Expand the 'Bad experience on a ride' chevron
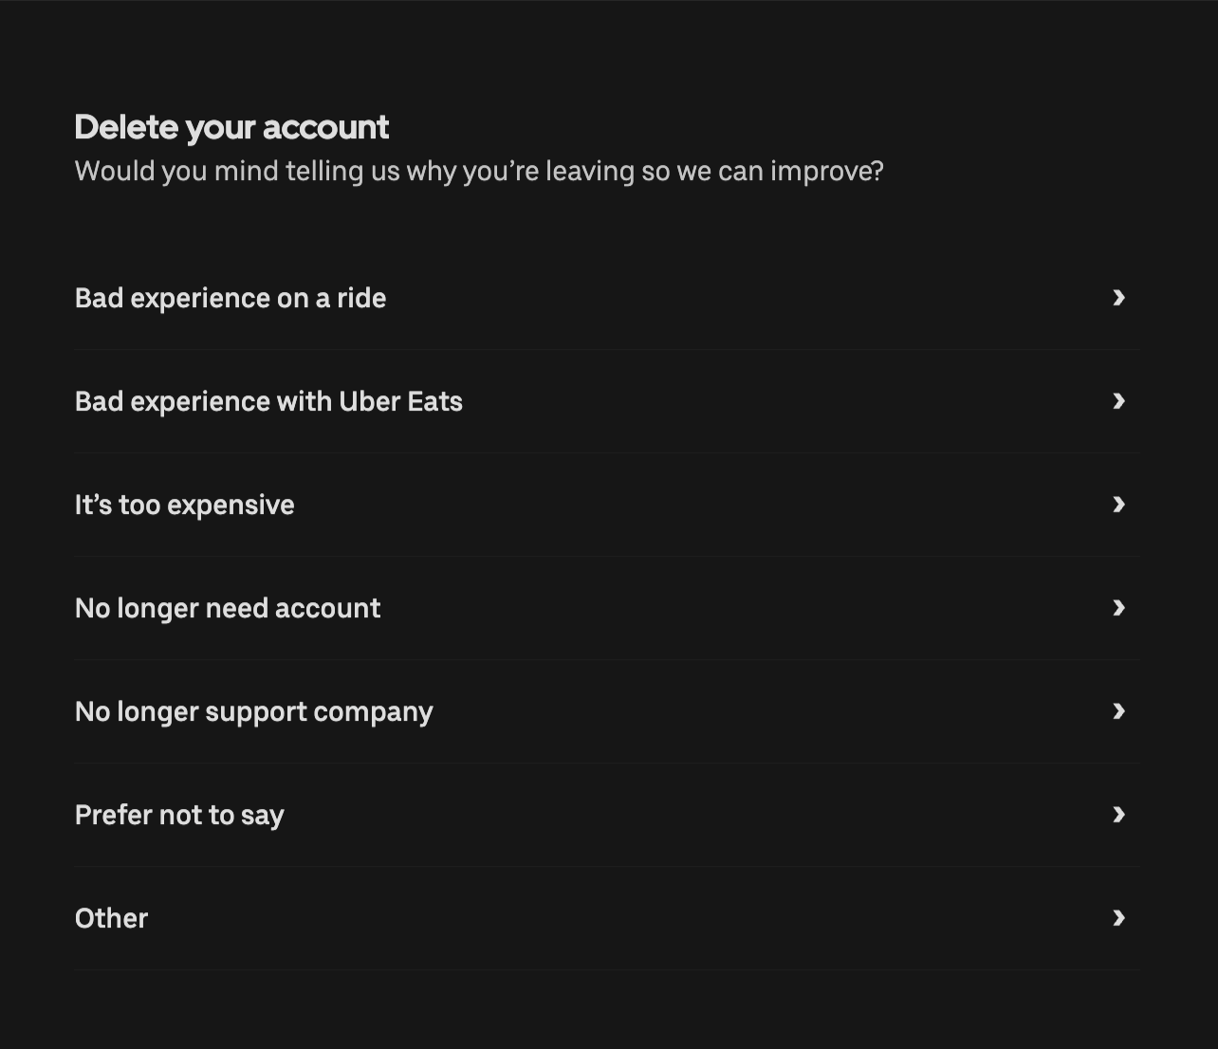Screen dimensions: 1218x1049 click(x=1118, y=298)
